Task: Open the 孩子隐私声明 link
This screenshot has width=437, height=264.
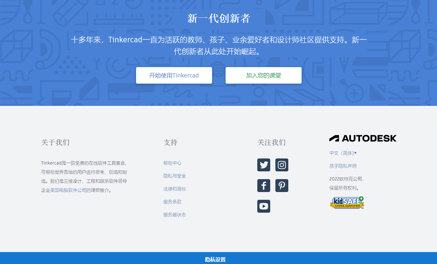Action: click(343, 166)
